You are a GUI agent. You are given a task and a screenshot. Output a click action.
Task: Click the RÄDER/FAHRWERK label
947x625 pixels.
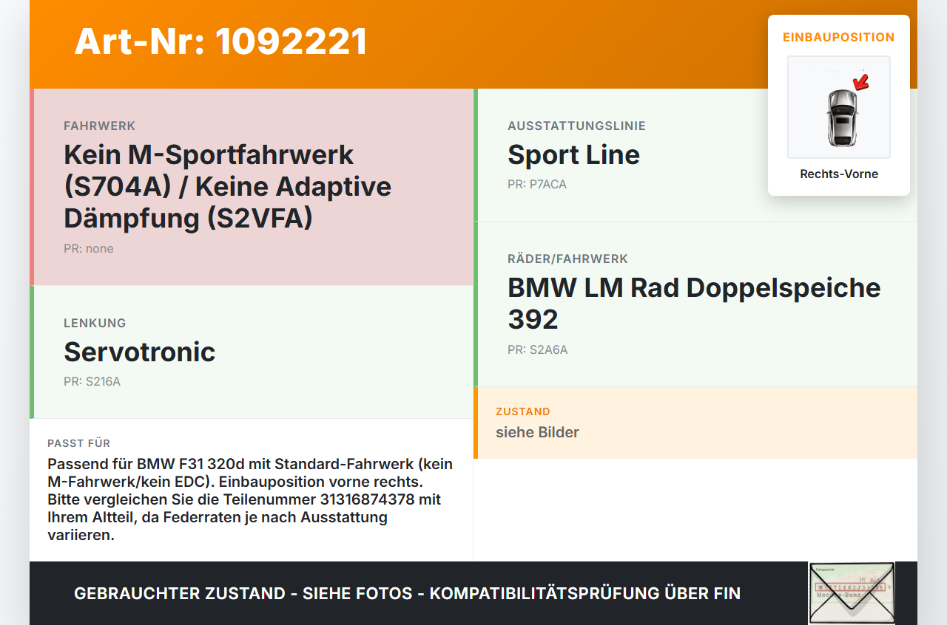point(567,259)
